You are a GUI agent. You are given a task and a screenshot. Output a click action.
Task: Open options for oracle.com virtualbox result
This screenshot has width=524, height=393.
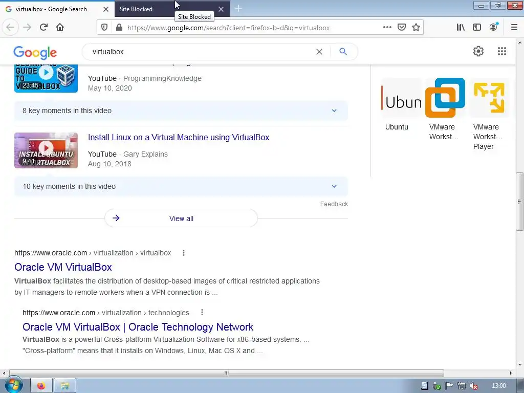pos(184,253)
